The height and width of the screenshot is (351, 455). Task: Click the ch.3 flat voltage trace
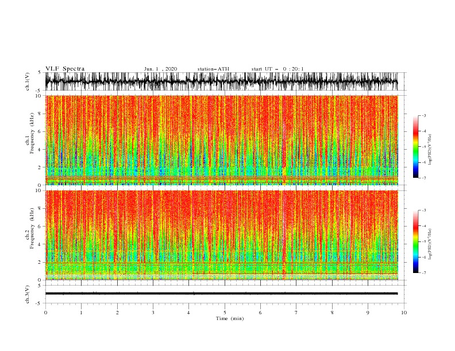point(221,294)
